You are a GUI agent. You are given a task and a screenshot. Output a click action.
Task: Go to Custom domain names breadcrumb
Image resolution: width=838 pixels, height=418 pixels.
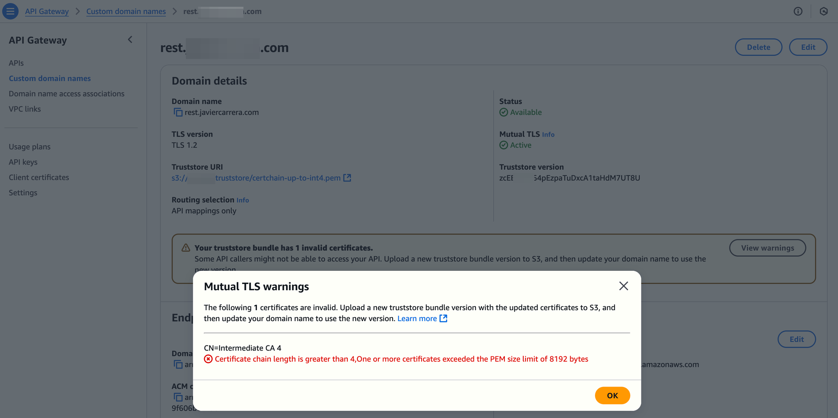pyautogui.click(x=126, y=11)
